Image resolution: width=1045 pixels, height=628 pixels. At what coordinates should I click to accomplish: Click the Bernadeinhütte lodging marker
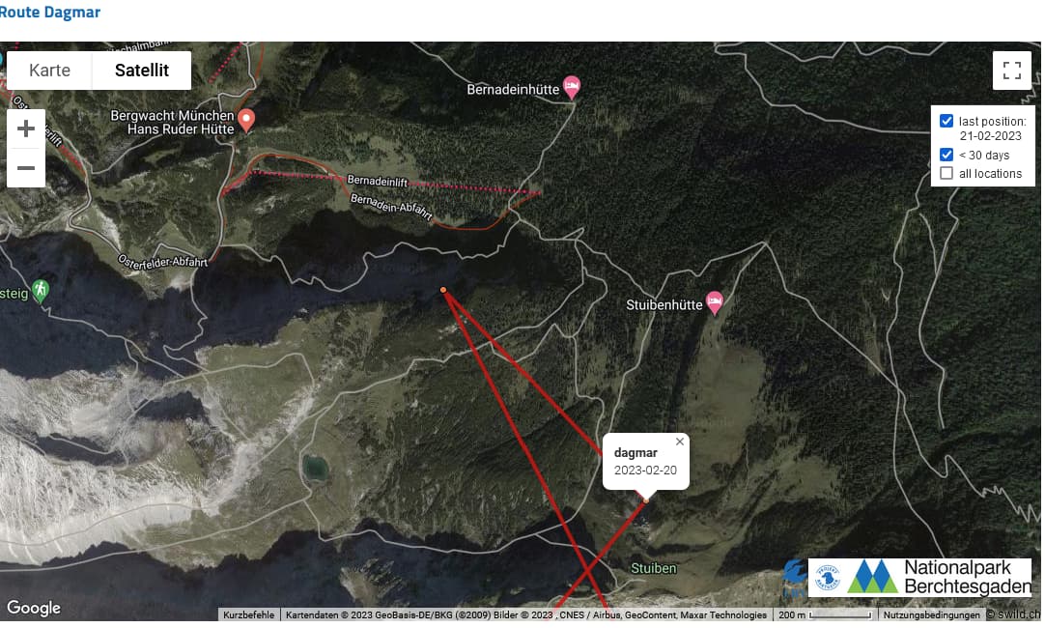(572, 87)
